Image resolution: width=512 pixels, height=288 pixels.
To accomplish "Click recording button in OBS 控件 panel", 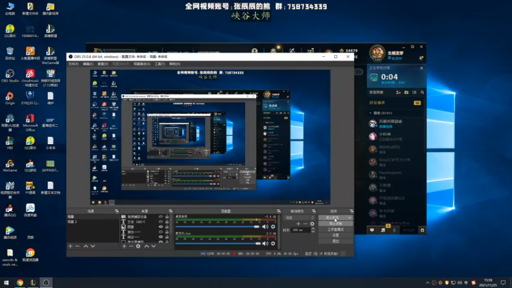I will (335, 223).
